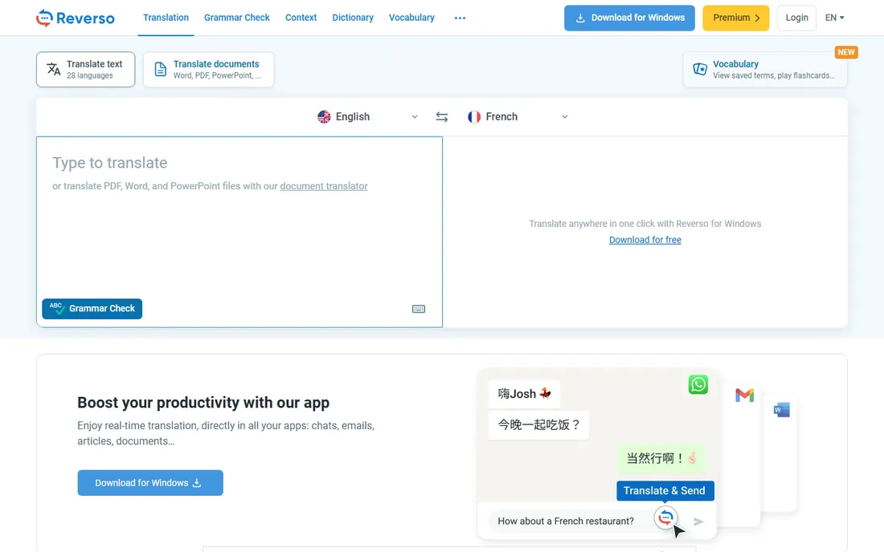Click the download icon in the top Download button

click(x=580, y=18)
